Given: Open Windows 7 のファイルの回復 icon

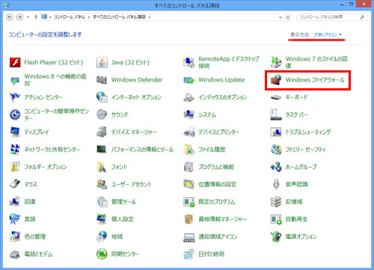Looking at the screenshot, I should coord(276,62).
